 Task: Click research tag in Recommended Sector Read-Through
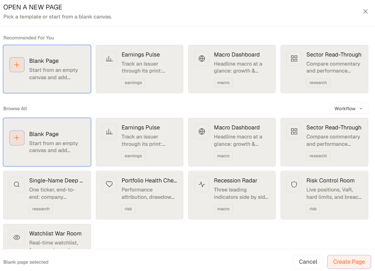[318, 83]
